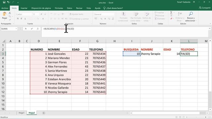Click the Pegar clipboard icon
This screenshot has height=119, width=212.
[x=4, y=14]
